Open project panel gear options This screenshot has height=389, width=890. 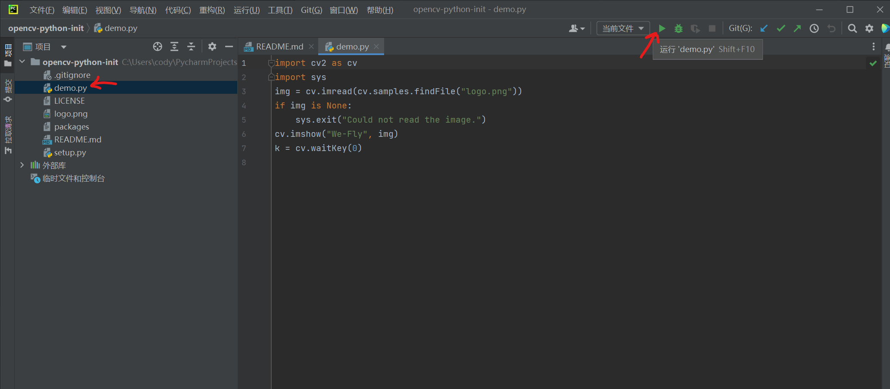[212, 46]
